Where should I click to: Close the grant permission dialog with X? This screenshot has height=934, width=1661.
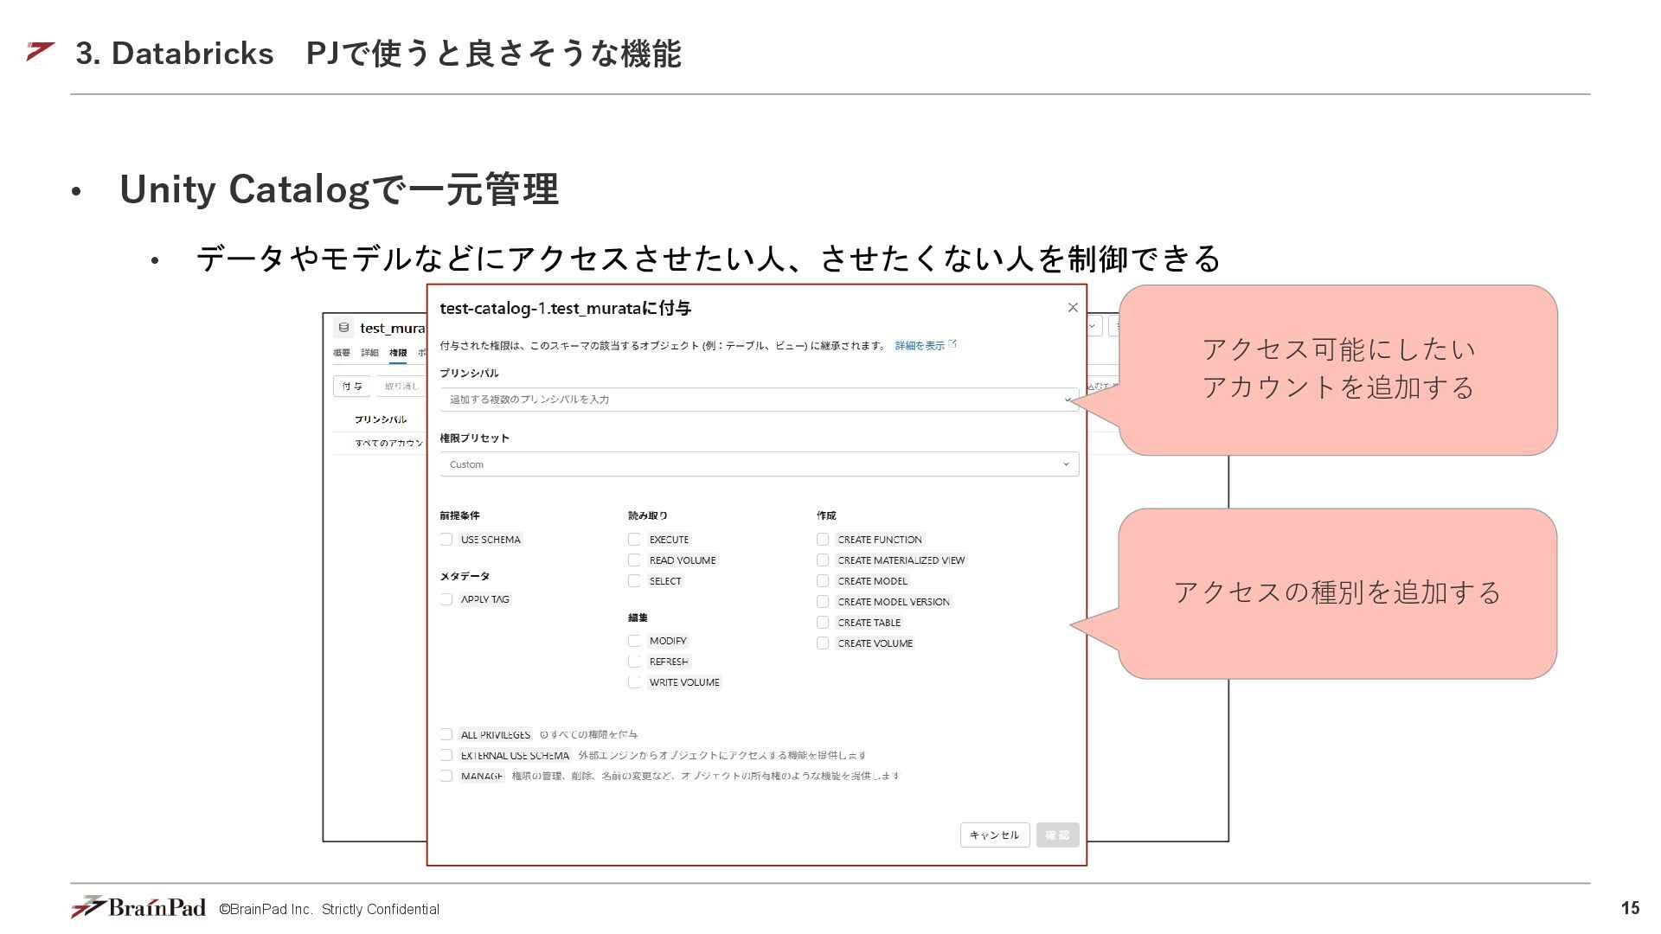[x=1073, y=308]
